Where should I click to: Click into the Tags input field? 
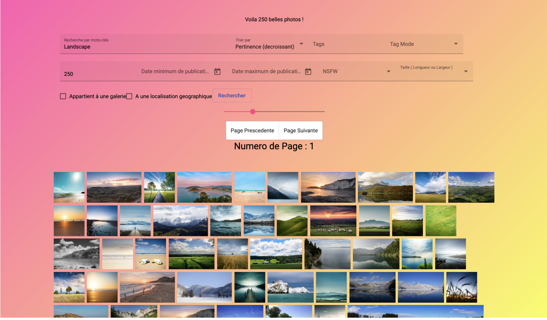click(x=347, y=44)
